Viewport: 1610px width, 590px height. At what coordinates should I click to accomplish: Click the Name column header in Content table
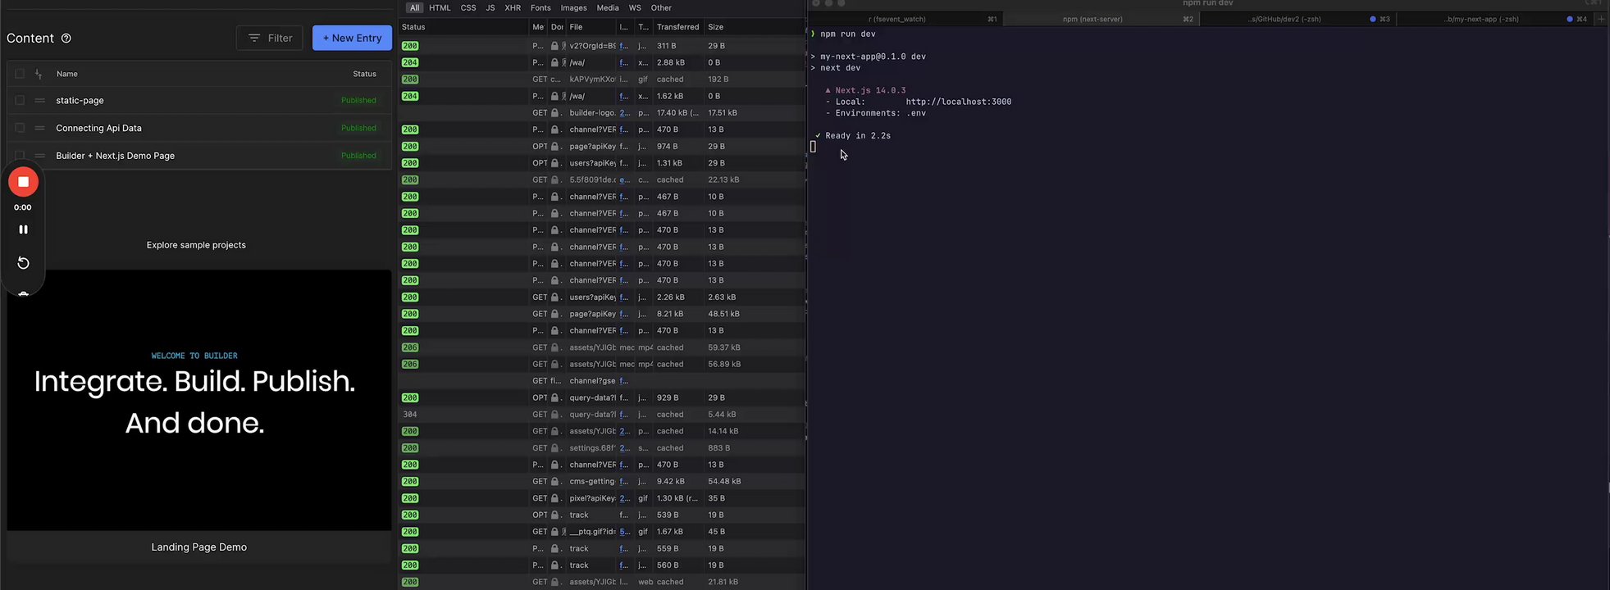point(67,74)
